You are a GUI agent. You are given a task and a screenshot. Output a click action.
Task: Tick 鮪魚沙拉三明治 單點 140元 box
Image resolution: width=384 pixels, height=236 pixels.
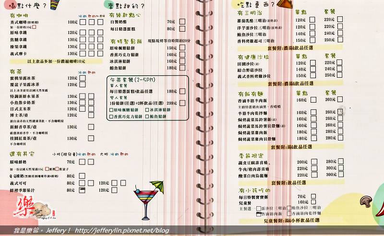pyautogui.click(x=312, y=33)
